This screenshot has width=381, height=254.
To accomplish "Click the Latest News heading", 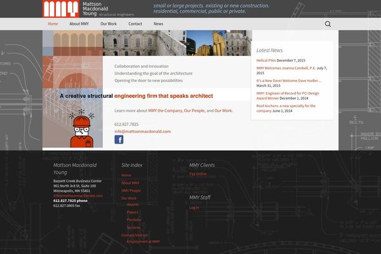I will [x=269, y=50].
